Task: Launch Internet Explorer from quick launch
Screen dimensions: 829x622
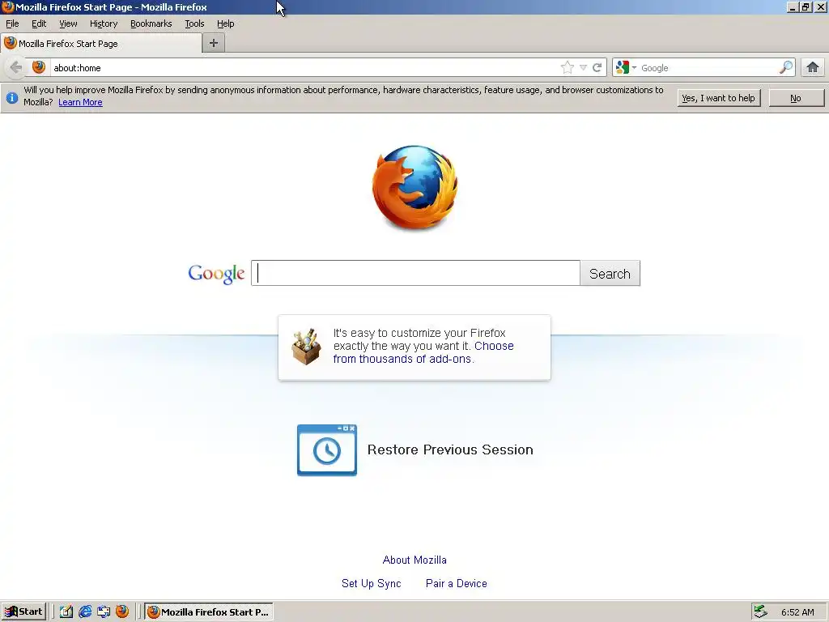Action: [x=84, y=611]
